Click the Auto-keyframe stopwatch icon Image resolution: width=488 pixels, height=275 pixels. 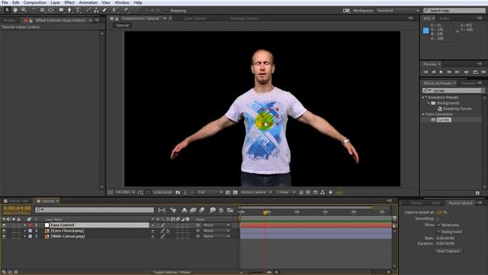tap(221, 211)
